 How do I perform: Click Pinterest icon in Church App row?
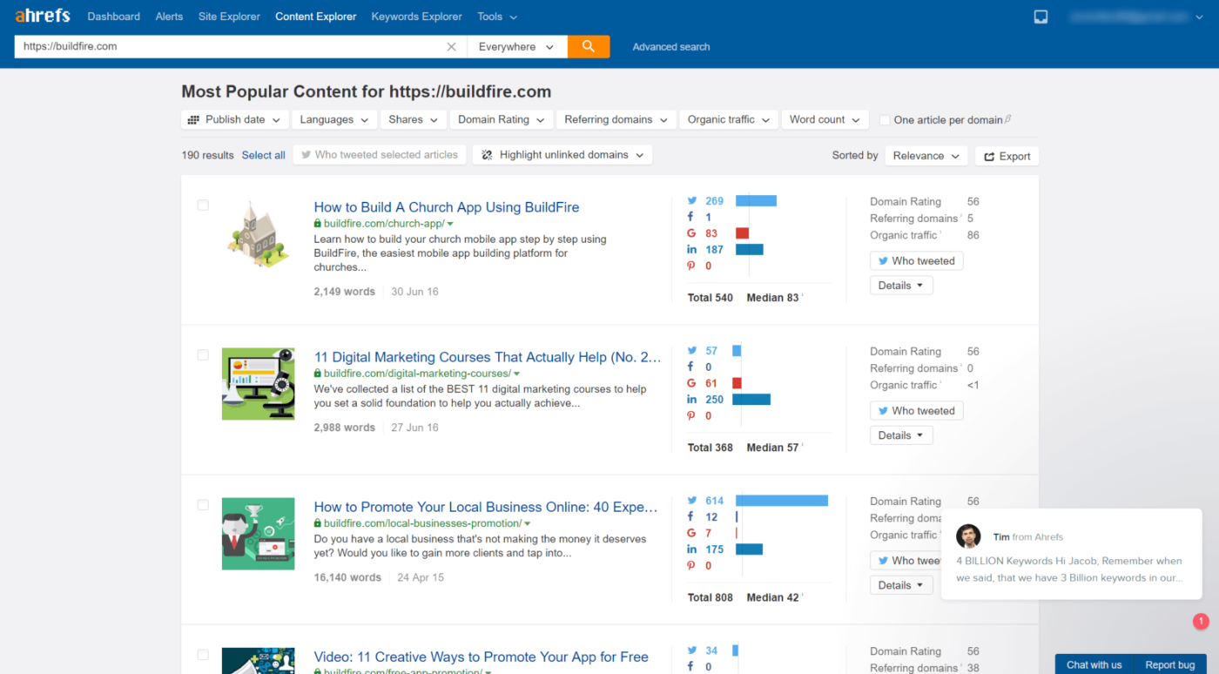coord(691,266)
